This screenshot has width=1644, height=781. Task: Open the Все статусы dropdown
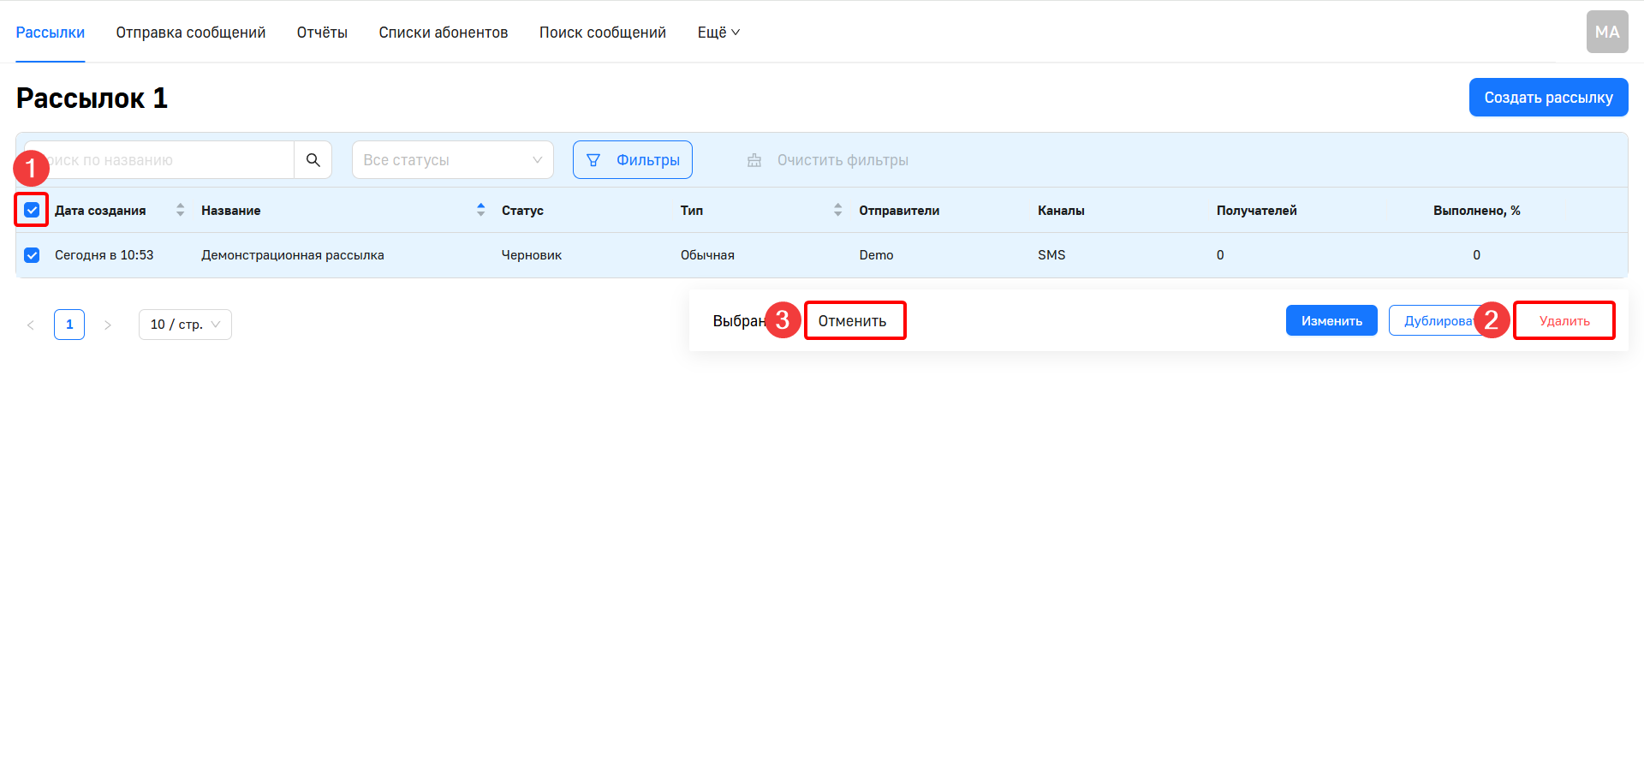(452, 160)
